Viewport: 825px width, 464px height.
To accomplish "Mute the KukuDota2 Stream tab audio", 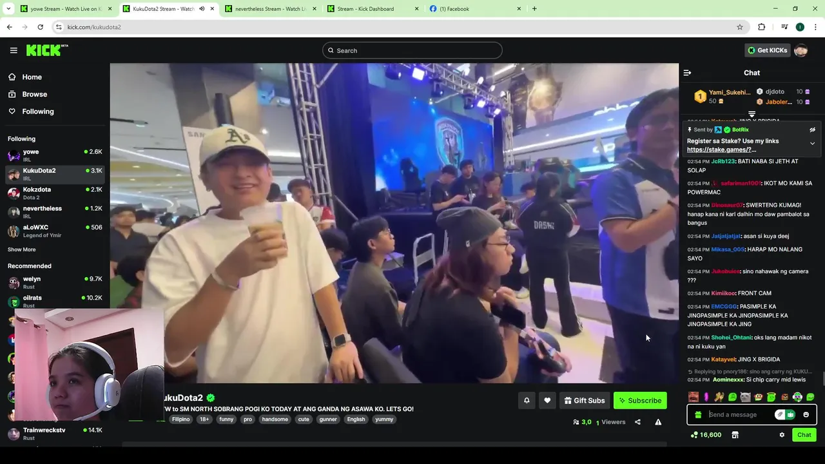I will (x=202, y=9).
